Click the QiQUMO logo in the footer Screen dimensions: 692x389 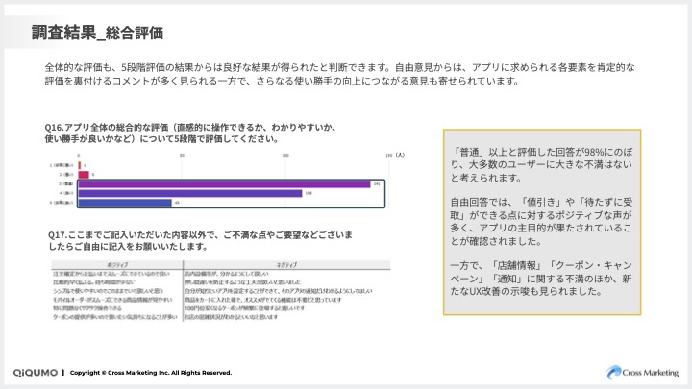[36, 373]
